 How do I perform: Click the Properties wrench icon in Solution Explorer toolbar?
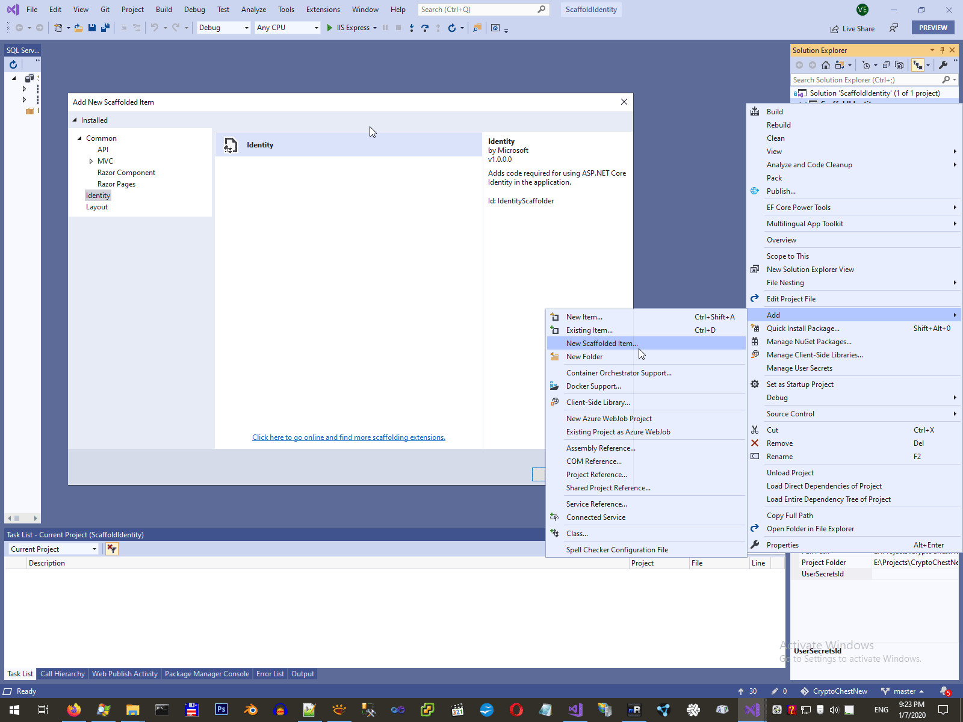(x=943, y=65)
